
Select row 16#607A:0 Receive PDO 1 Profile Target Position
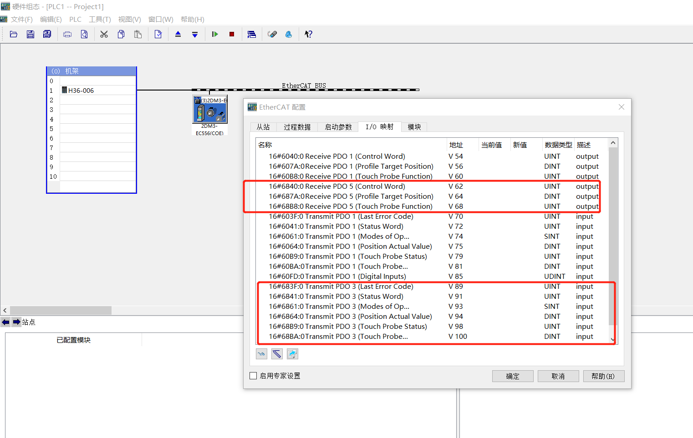[x=433, y=166]
